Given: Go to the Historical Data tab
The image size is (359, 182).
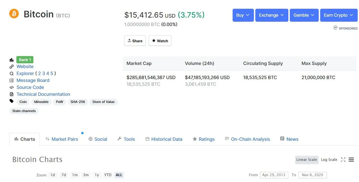Looking at the screenshot, I should pyautogui.click(x=164, y=139).
